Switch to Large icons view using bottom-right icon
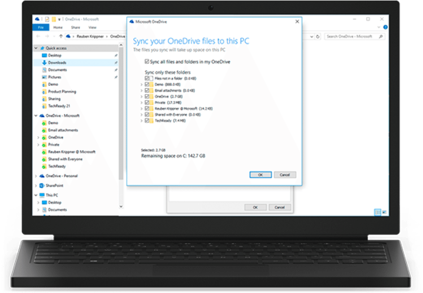The height and width of the screenshot is (293, 423). pos(384,212)
